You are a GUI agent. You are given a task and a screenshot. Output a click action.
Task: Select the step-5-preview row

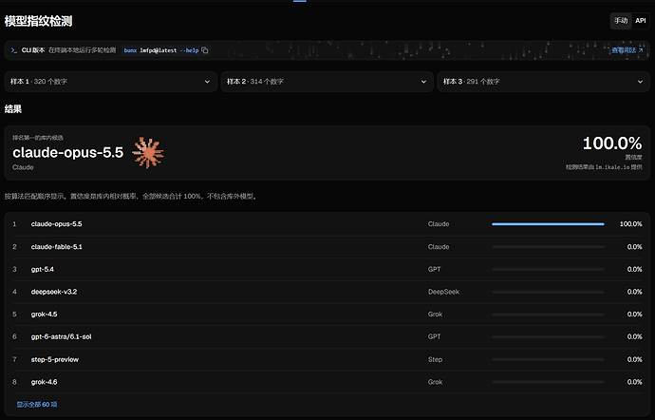[327, 359]
